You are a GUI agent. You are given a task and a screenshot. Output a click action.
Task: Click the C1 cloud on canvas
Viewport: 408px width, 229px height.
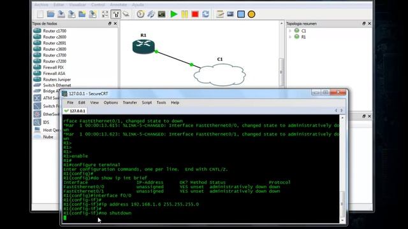coord(219,75)
